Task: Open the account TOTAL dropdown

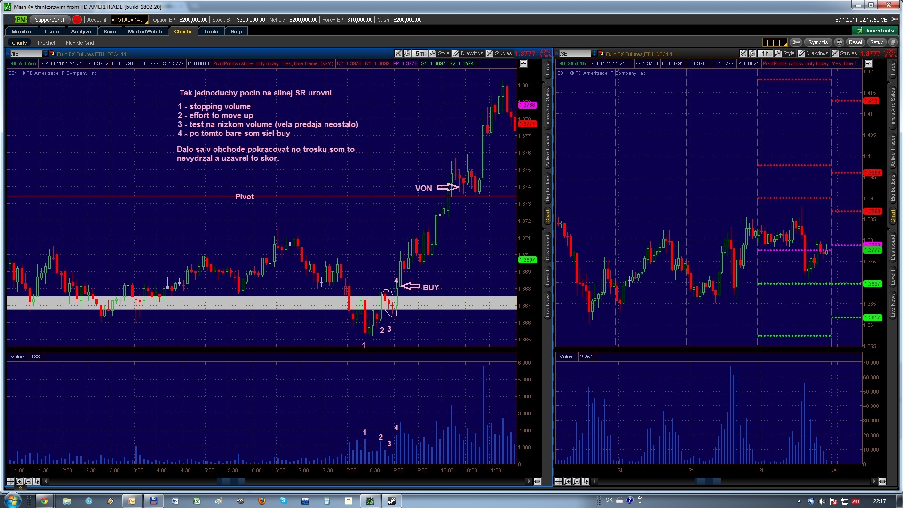Action: click(x=130, y=20)
